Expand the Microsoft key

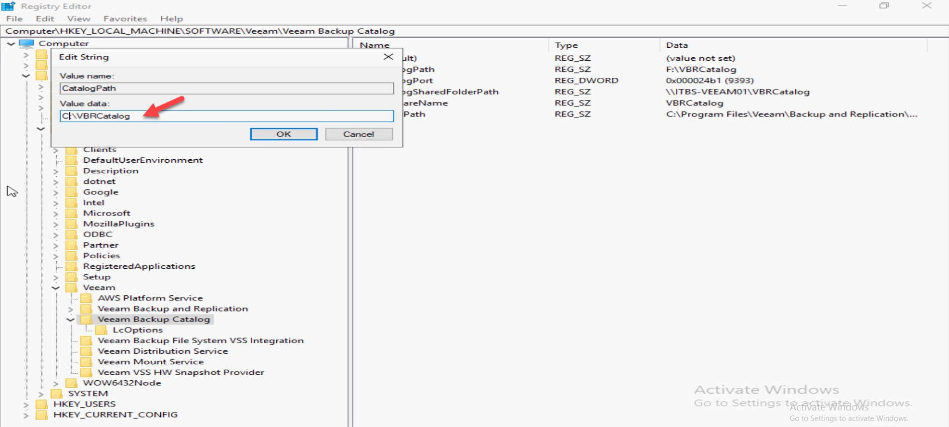tap(56, 213)
